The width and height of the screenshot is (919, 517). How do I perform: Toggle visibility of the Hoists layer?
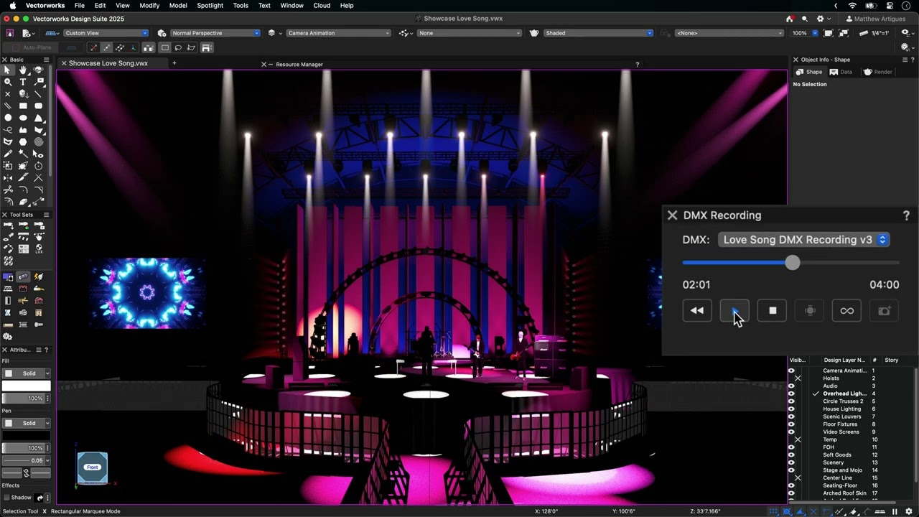[791, 378]
